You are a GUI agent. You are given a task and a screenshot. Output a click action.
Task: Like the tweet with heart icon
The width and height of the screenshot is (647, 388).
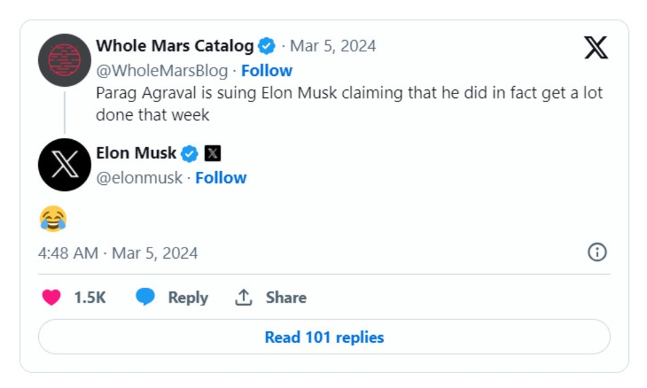(x=51, y=297)
